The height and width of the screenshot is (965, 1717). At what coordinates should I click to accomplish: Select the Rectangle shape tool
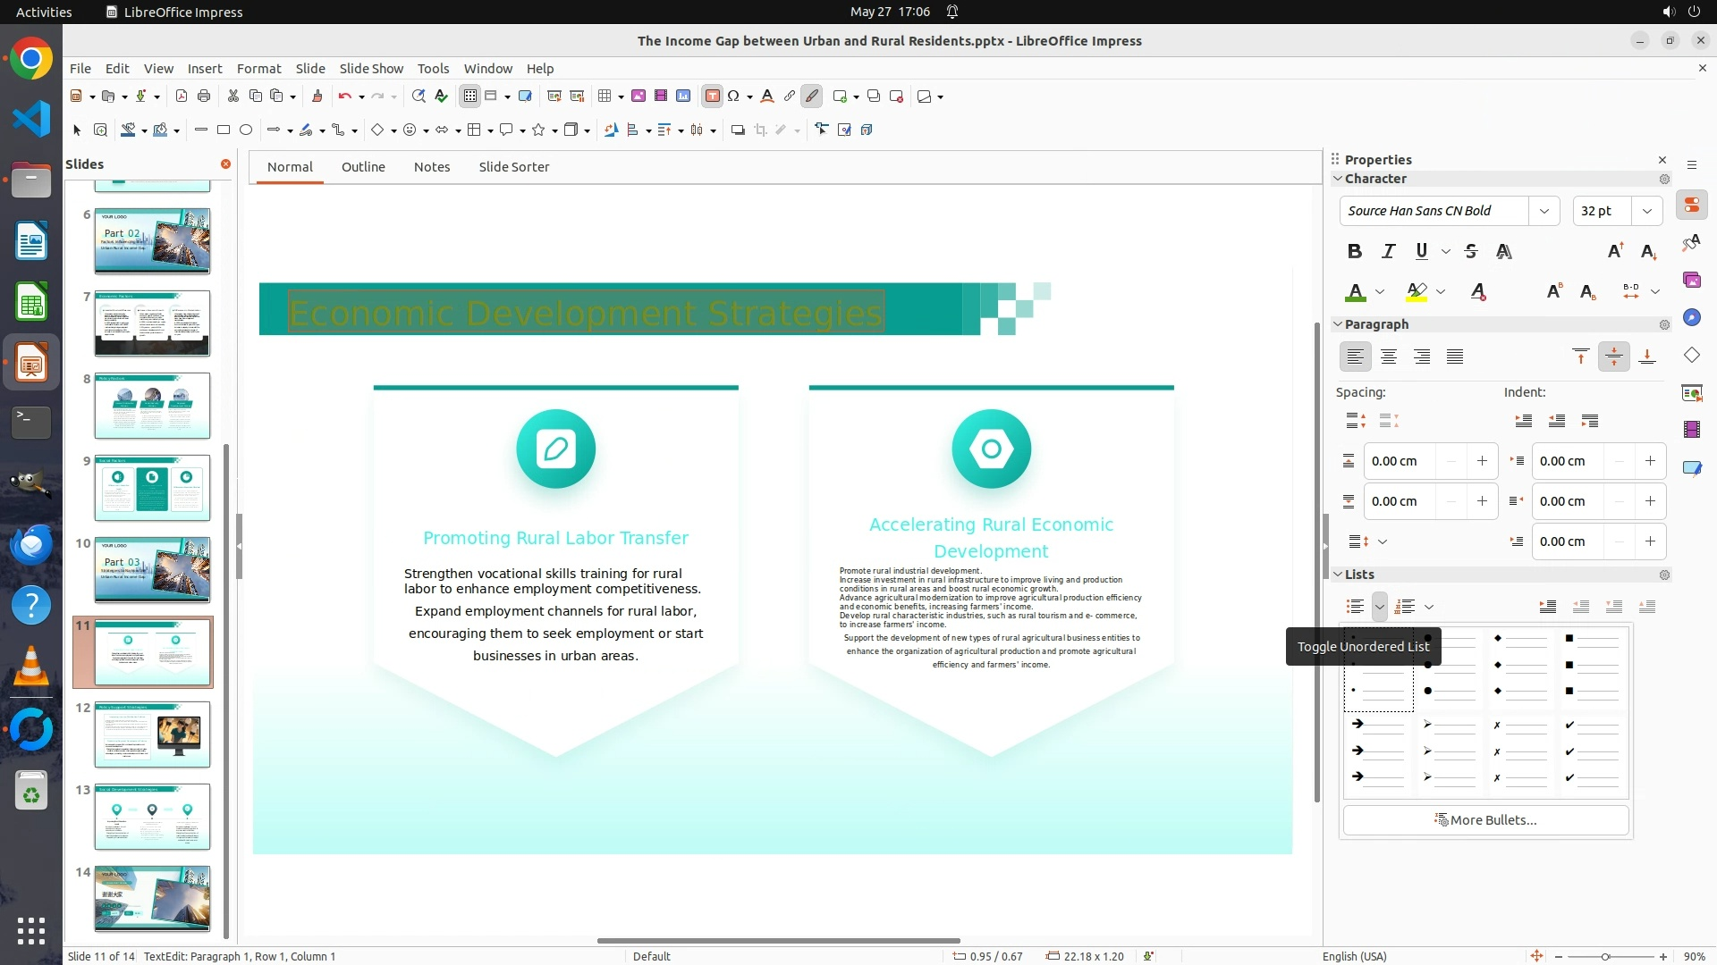224,130
